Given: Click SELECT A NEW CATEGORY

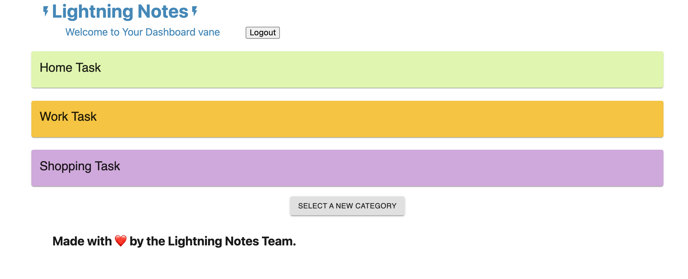Looking at the screenshot, I should tap(347, 206).
